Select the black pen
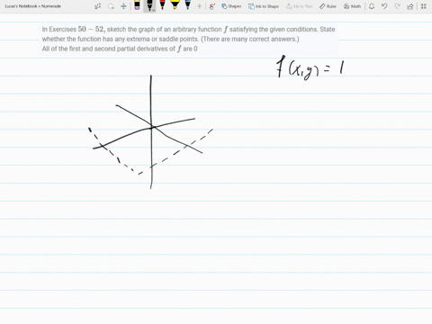 [x=149, y=5]
